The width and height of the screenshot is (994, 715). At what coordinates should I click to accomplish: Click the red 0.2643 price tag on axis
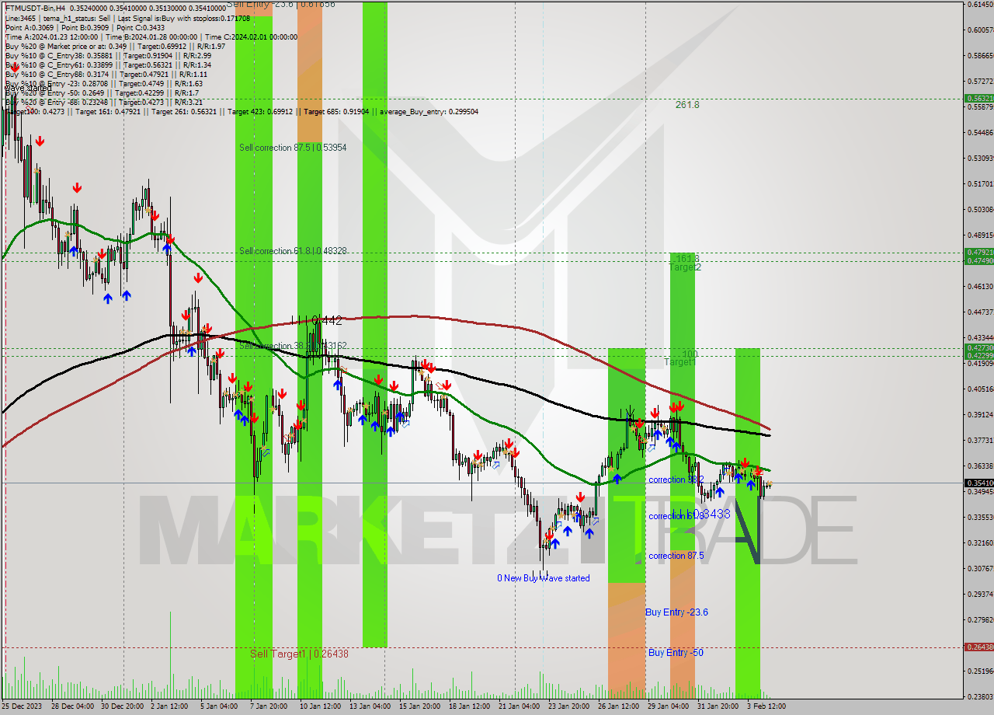click(978, 647)
